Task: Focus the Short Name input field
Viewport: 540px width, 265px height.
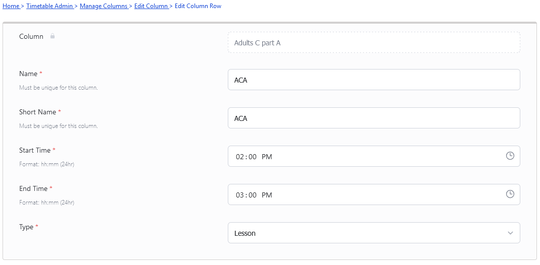Action: 374,118
